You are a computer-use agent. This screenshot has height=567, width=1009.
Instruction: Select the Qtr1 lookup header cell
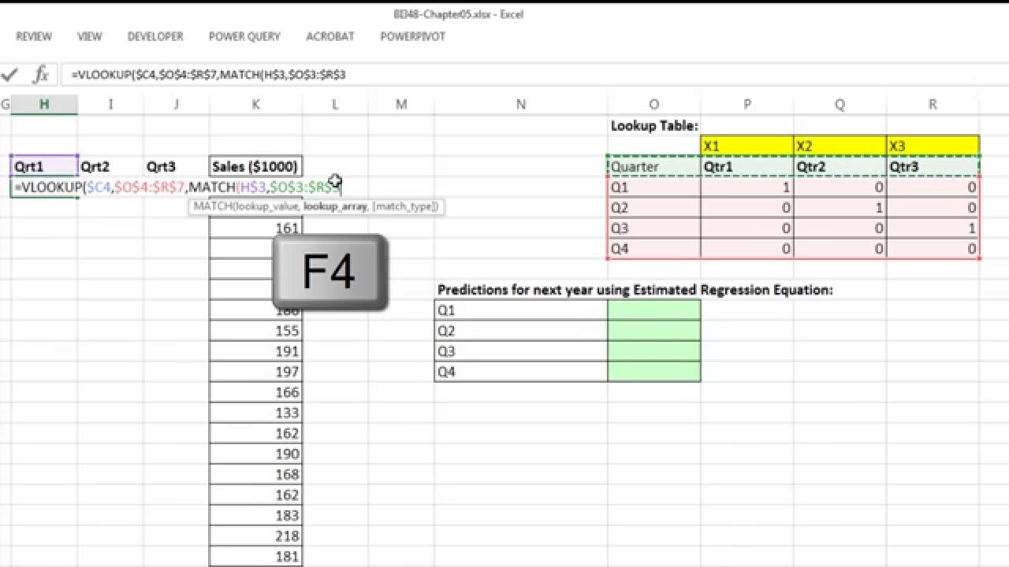(747, 166)
